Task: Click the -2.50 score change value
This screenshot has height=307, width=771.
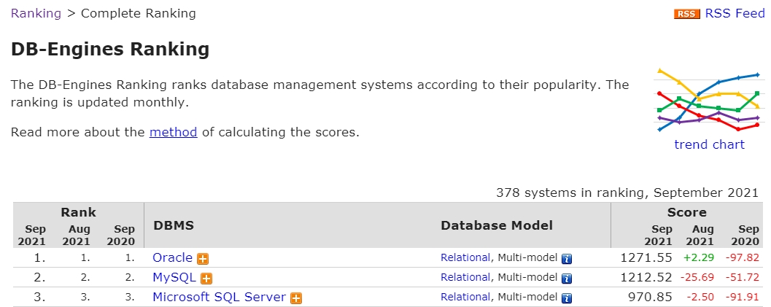Action: click(701, 297)
